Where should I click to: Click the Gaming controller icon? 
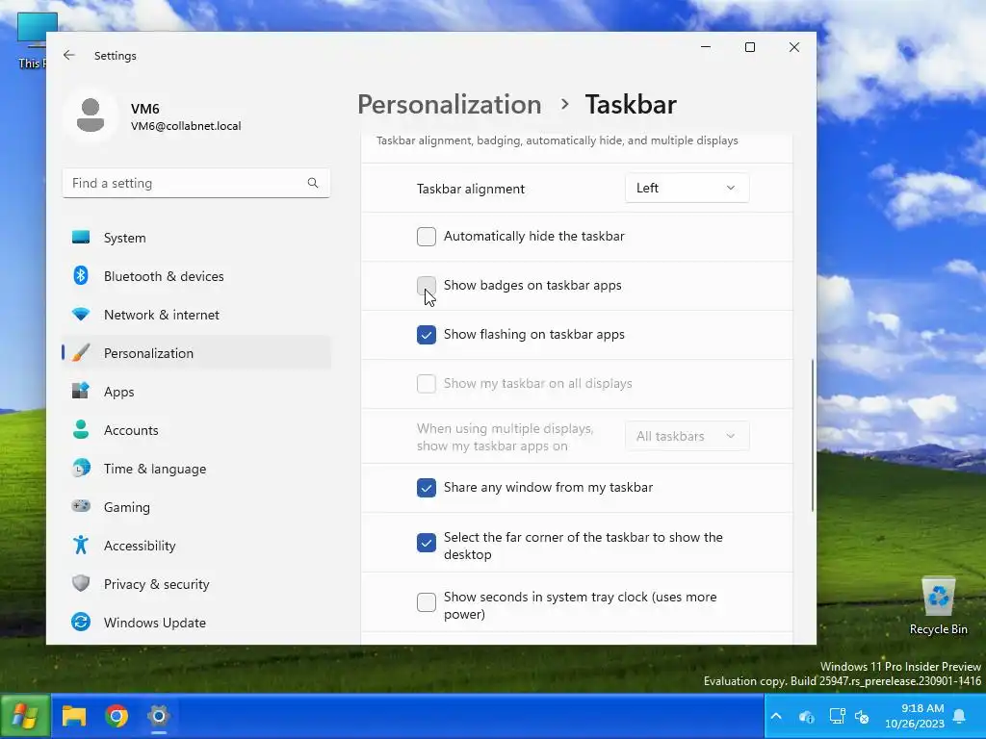click(x=81, y=506)
